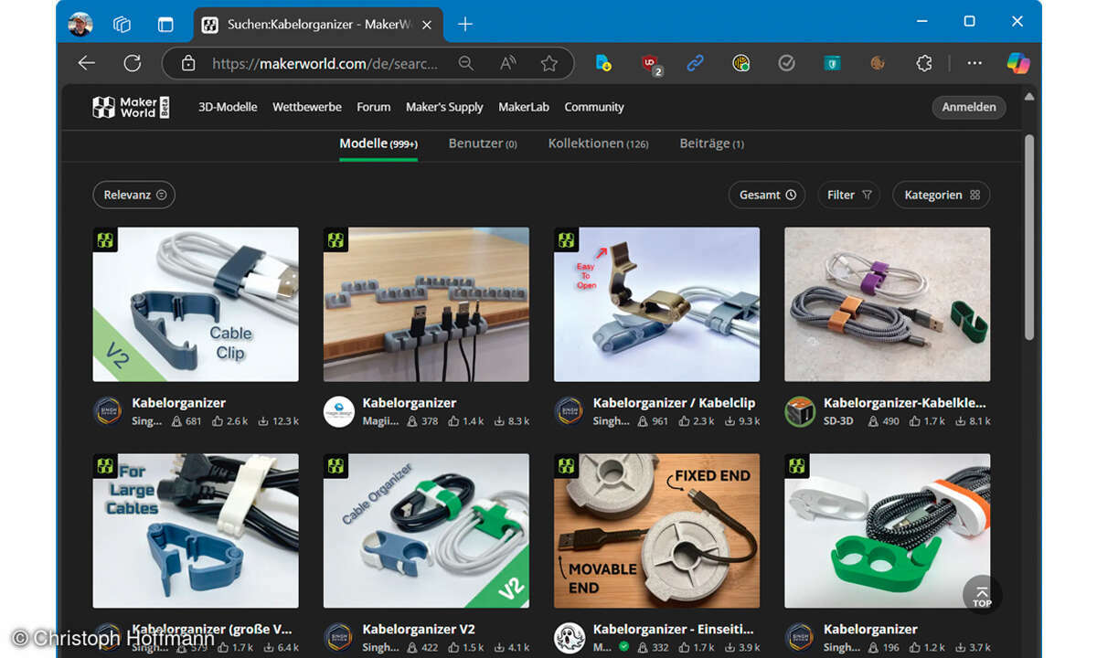This screenshot has width=1097, height=658.
Task: Open the 3D-Modelle navigation item
Action: [x=228, y=107]
